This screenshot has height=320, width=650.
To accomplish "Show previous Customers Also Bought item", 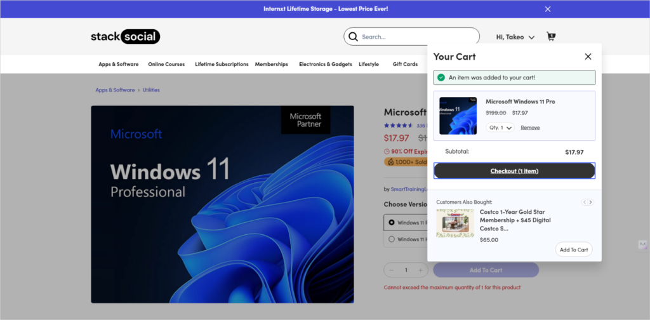I will click(x=584, y=203).
